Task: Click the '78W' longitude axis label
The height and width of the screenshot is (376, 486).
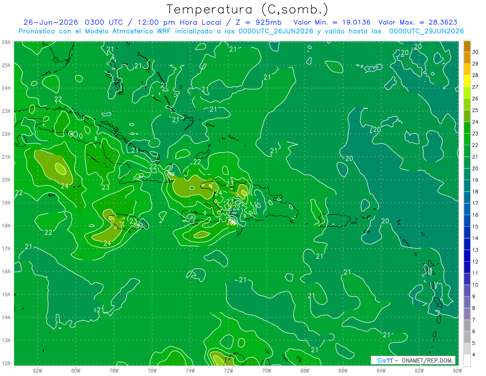Action: point(114,370)
